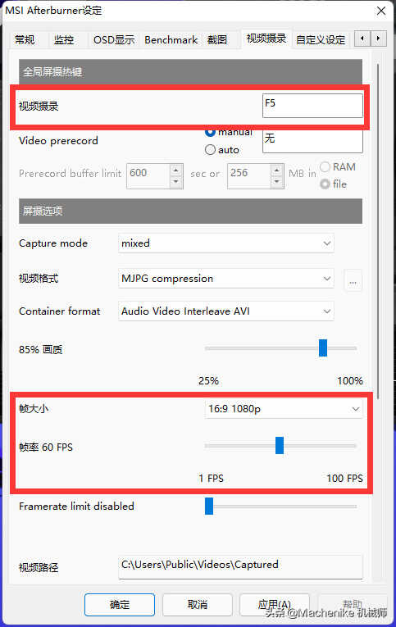Go to the 截图 tab
The width and height of the screenshot is (396, 627).
point(217,40)
